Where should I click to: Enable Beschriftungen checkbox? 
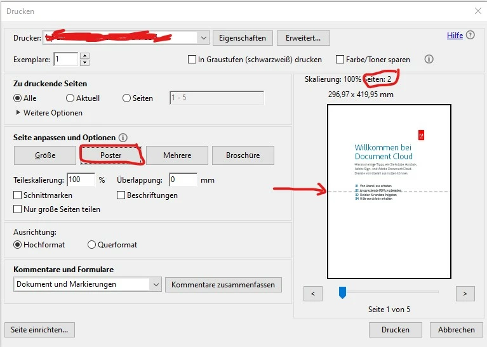pyautogui.click(x=121, y=195)
